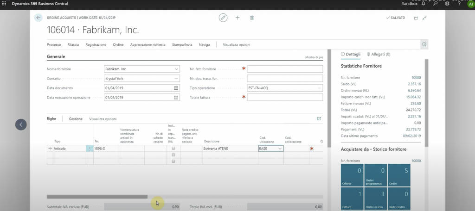Switch to Dettagli tab
475x211 pixels.
tap(351, 54)
